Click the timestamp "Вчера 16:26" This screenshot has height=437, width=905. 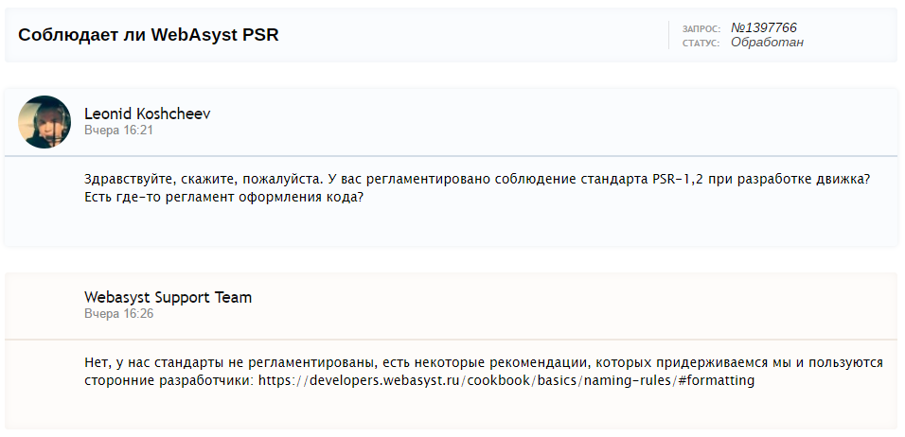point(118,314)
